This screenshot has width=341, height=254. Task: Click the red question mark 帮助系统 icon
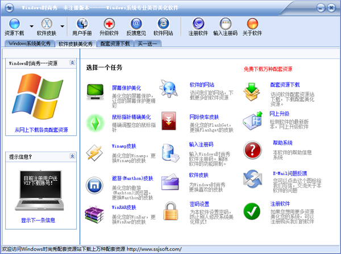point(252,150)
